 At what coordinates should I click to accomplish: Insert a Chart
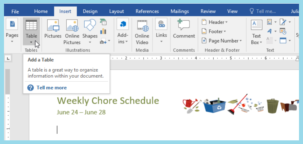coord(103,31)
